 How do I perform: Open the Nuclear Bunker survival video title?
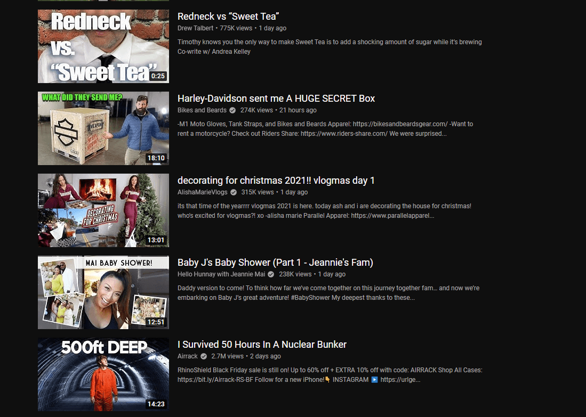pyautogui.click(x=261, y=345)
